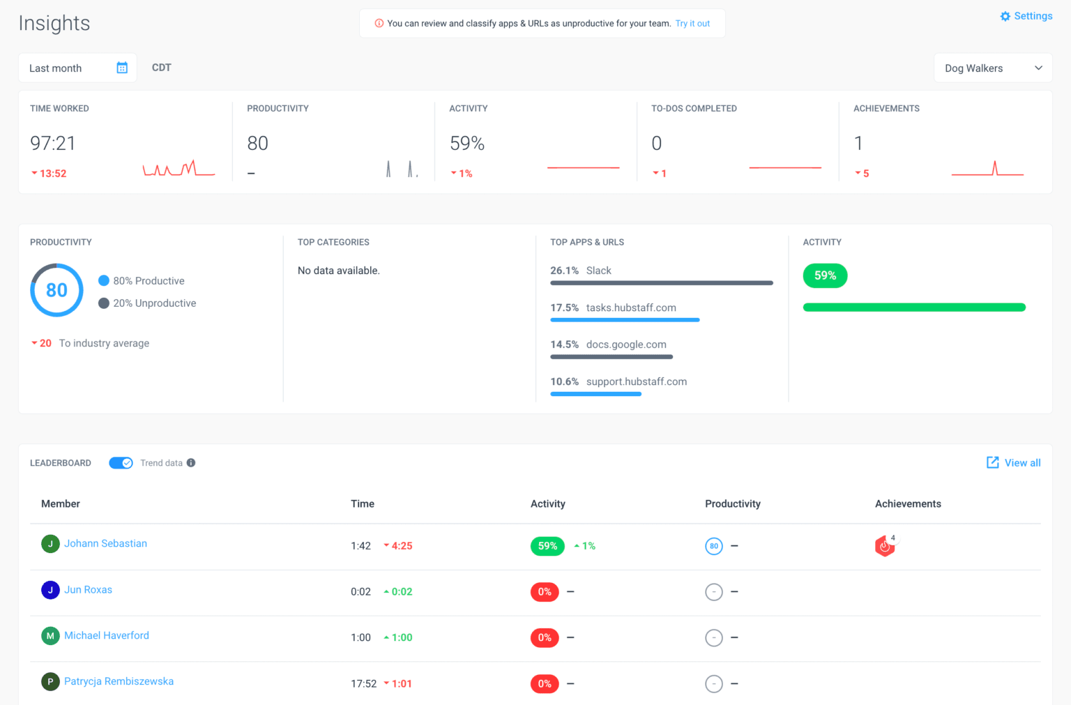Open Johann Sebastian's member profile
The height and width of the screenshot is (705, 1071).
click(x=105, y=543)
